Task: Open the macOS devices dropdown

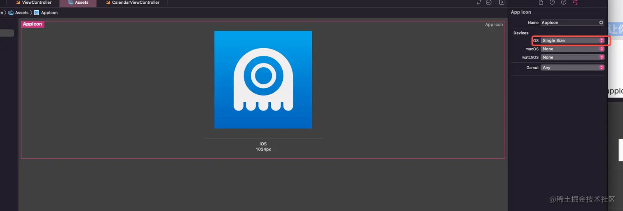Action: [572, 49]
